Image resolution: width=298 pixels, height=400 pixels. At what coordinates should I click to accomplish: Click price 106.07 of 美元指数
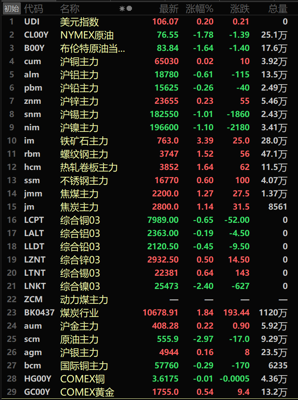[165, 21]
